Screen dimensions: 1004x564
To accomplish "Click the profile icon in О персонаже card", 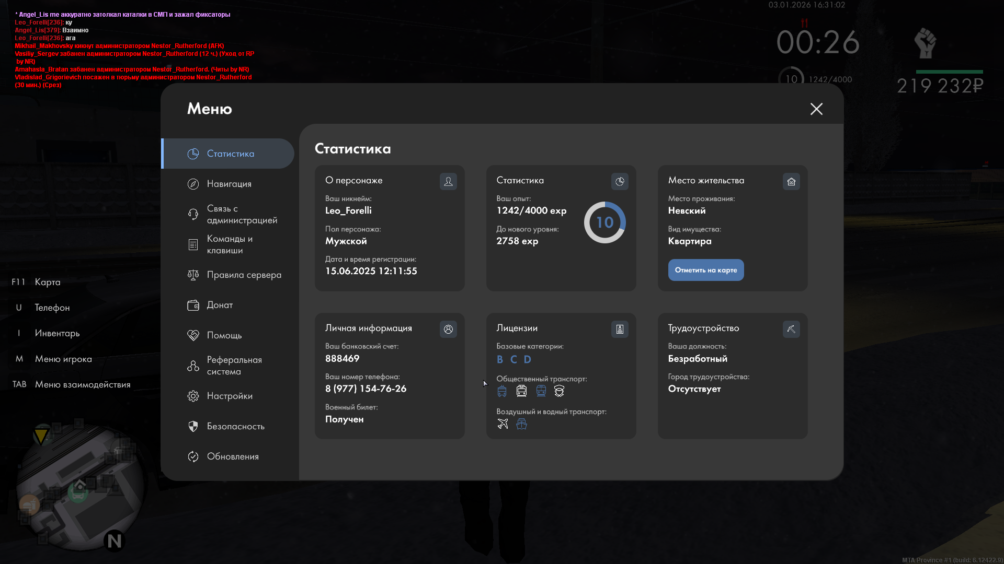I will [x=448, y=181].
